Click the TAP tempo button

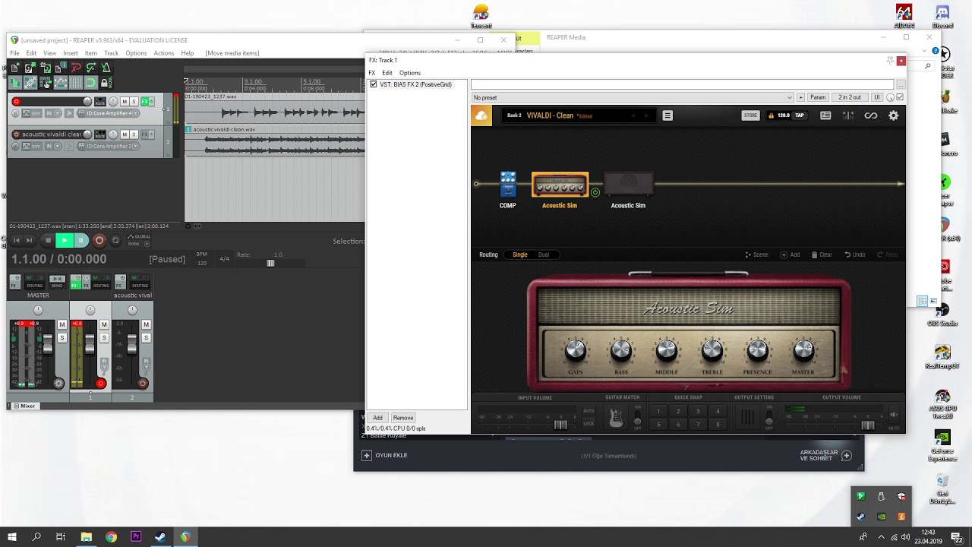pyautogui.click(x=799, y=115)
